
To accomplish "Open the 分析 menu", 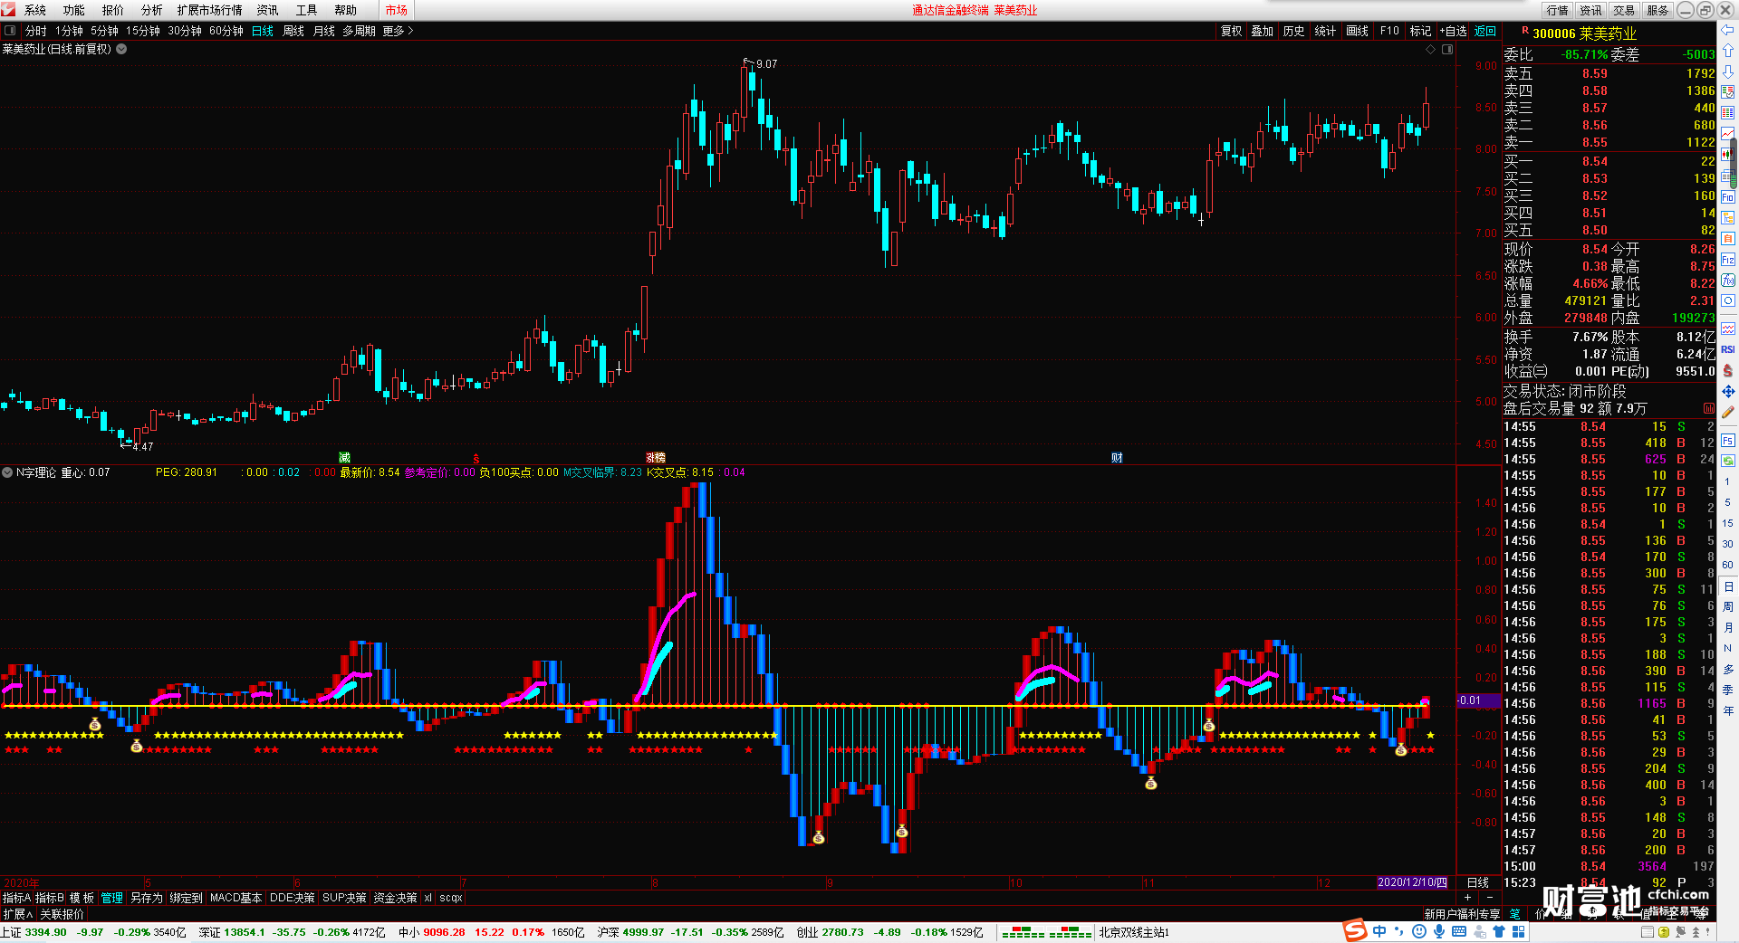I will (152, 10).
